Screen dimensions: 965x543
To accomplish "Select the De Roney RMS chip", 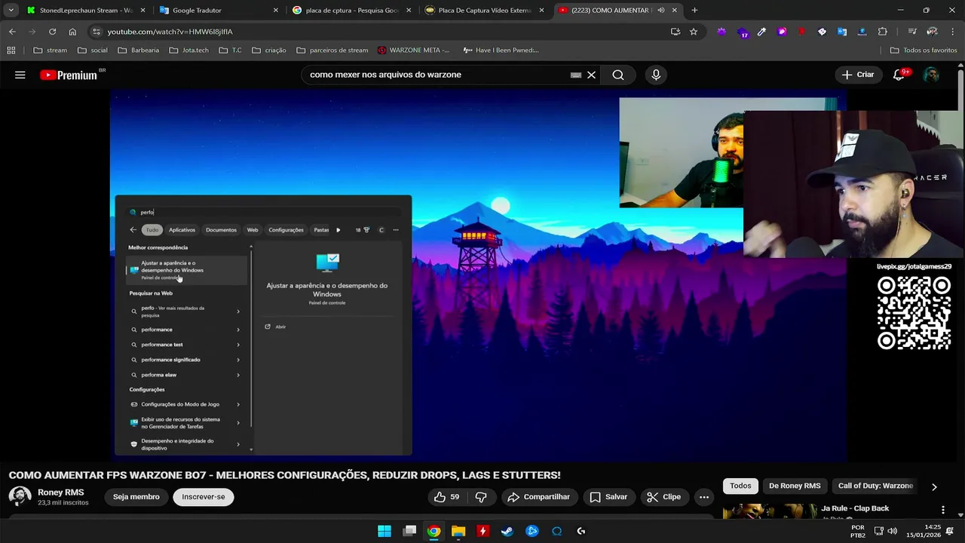I will [795, 486].
